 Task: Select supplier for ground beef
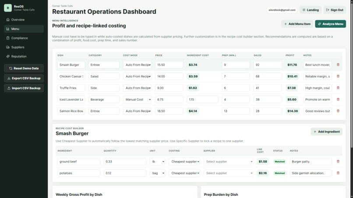pyautogui.click(x=229, y=161)
